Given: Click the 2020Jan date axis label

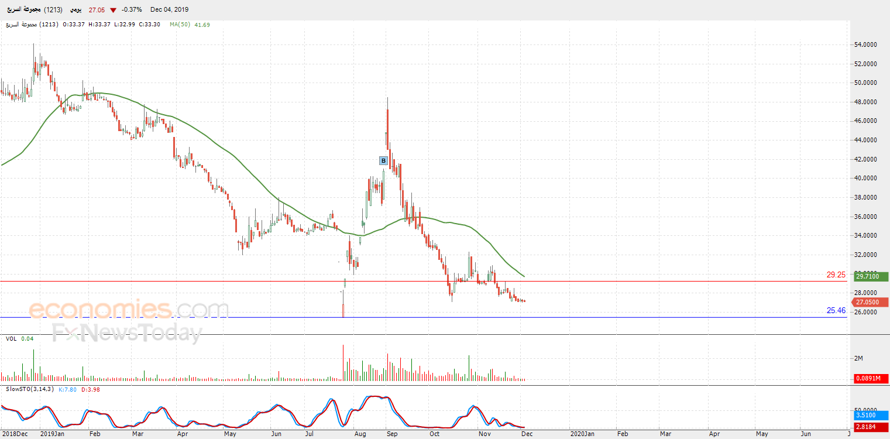Looking at the screenshot, I should (x=583, y=434).
